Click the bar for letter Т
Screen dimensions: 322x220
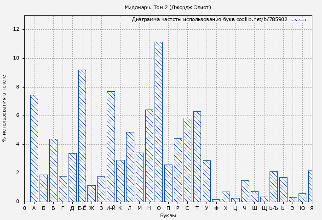click(x=197, y=156)
